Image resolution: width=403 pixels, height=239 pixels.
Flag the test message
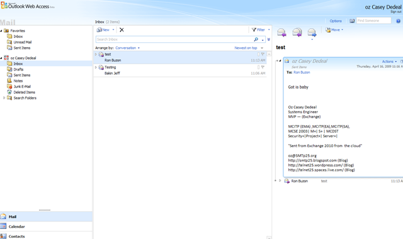coord(263,54)
